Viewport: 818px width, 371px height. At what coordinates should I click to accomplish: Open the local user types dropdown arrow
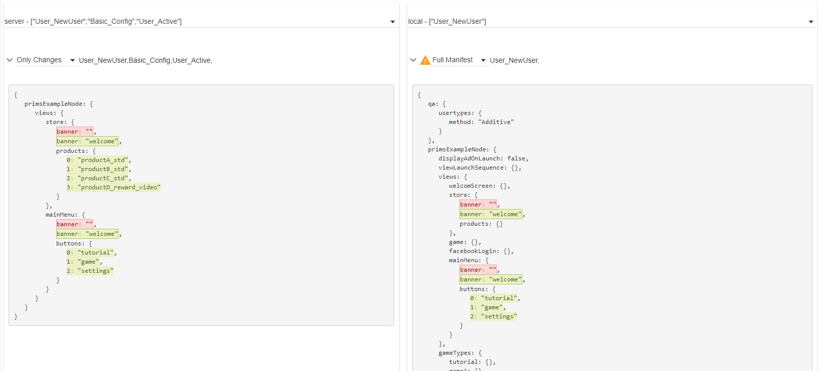[x=811, y=22]
